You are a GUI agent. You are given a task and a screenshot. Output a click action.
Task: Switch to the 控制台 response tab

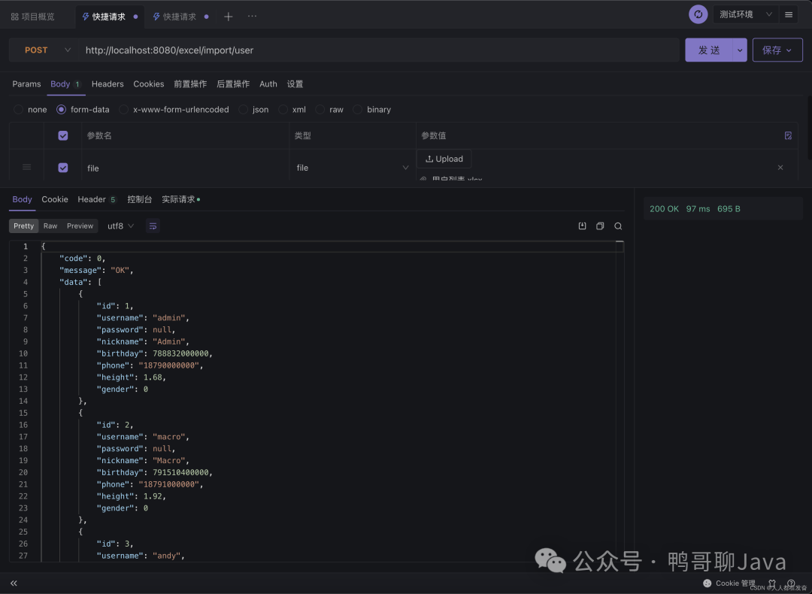pyautogui.click(x=140, y=199)
